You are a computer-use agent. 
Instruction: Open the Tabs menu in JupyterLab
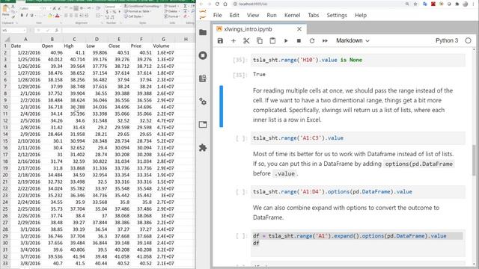314,15
